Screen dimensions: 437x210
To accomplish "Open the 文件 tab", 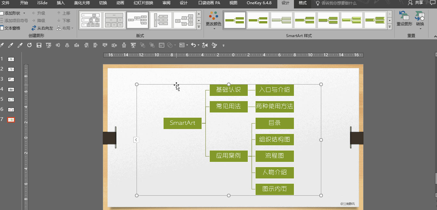I will pyautogui.click(x=6, y=3).
